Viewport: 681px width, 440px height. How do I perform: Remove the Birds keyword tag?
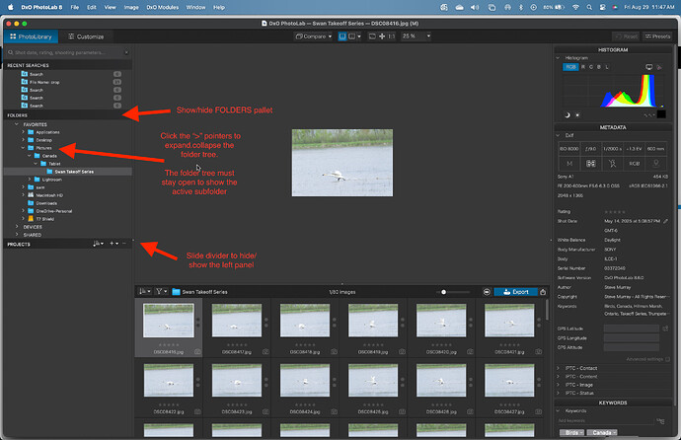[581, 433]
